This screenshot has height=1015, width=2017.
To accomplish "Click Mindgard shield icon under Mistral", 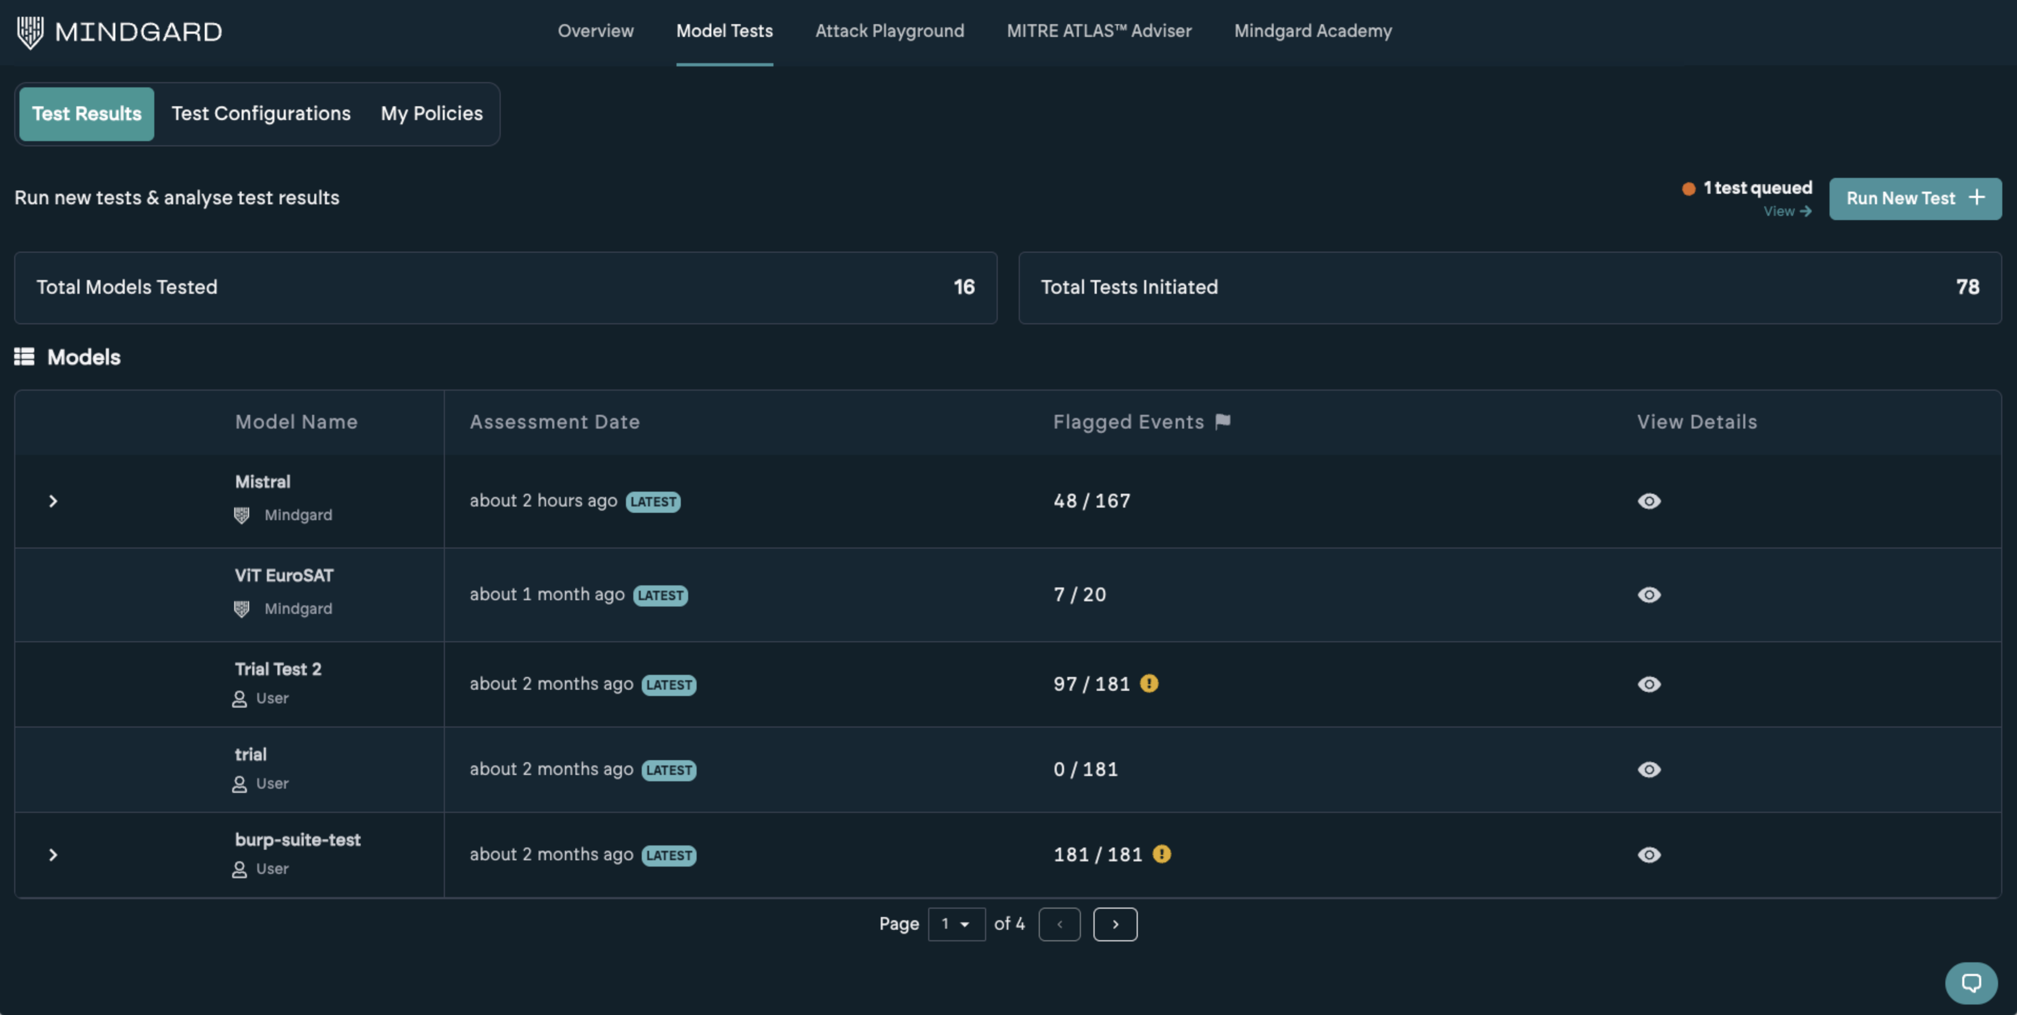I will tap(242, 515).
